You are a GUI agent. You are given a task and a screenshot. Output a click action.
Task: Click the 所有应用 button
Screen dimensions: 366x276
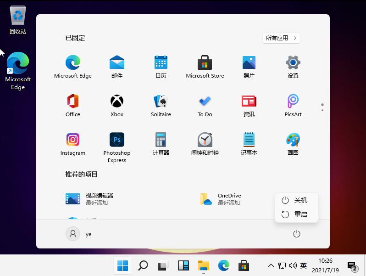(281, 38)
